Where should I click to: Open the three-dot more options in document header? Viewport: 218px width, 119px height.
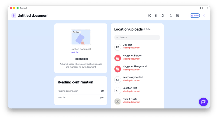pyautogui.click(x=184, y=16)
